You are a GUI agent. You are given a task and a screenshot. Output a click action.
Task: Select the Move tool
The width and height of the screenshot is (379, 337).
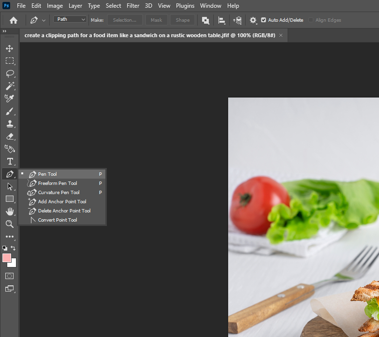(x=10, y=48)
